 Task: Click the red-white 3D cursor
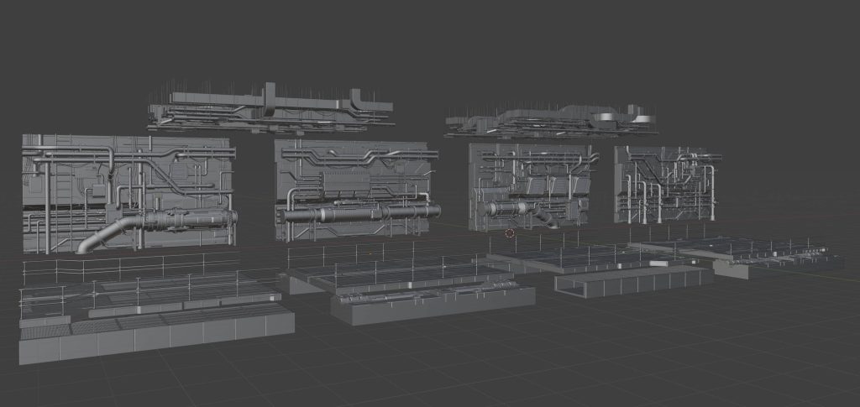pyautogui.click(x=510, y=234)
